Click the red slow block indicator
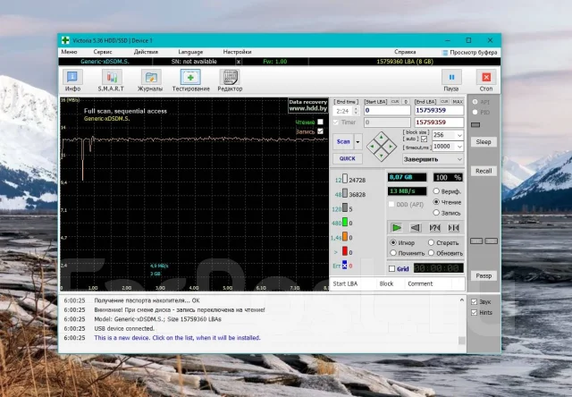The image size is (572, 397). pos(345,251)
